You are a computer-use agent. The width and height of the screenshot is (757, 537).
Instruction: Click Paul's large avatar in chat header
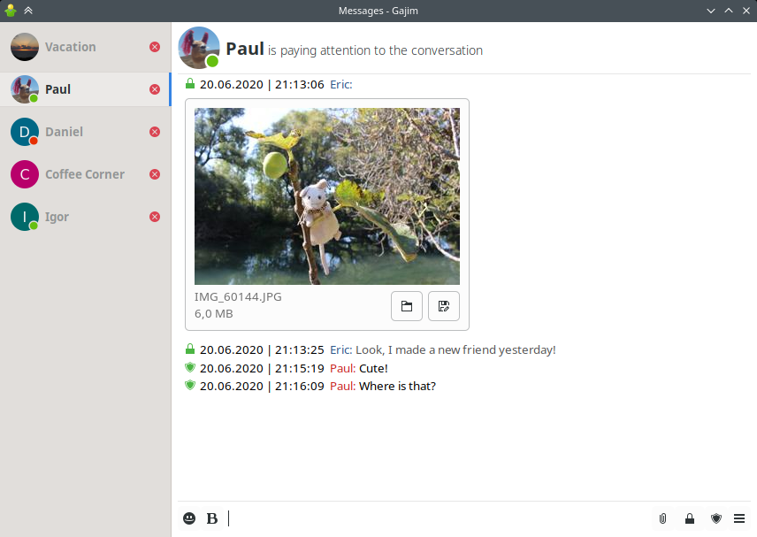[199, 48]
